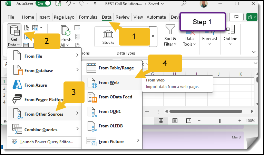Click horizontal scrollbar right arrow
Screen dimensions: 264x155
(x=252, y=112)
